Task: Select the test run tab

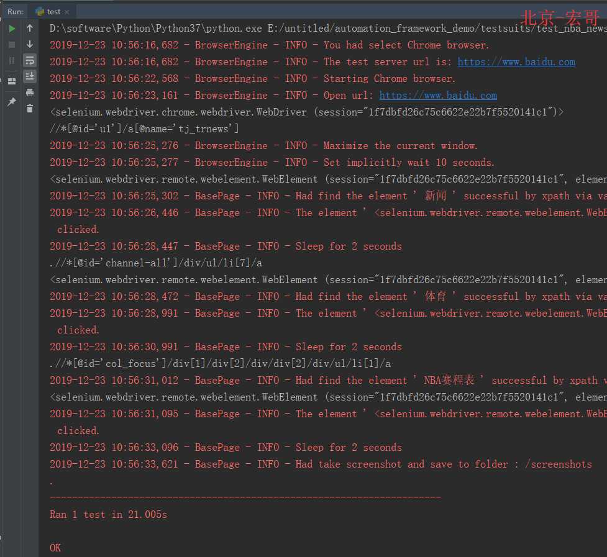Action: (53, 12)
